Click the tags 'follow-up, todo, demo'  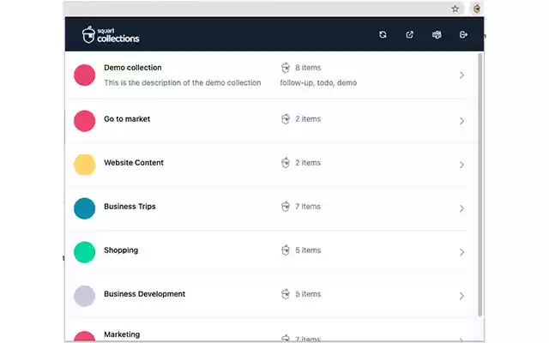tap(318, 83)
